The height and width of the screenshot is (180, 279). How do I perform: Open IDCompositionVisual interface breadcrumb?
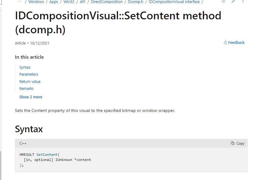coord(174,2)
